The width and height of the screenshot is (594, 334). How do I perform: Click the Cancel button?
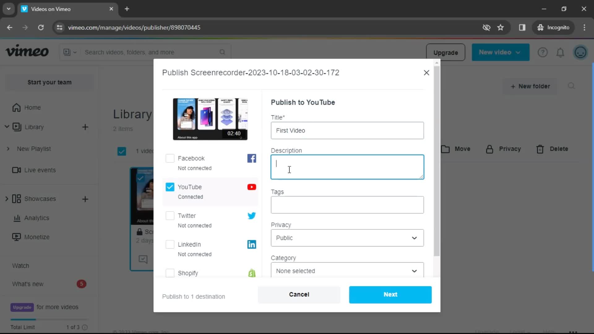(299, 294)
